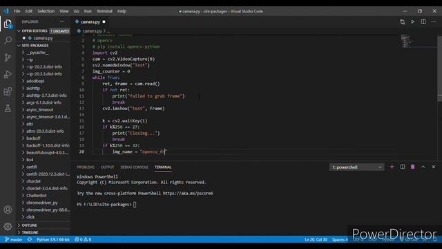Kill the terminal with trash icon
This screenshot has width=442, height=249.
413,167
